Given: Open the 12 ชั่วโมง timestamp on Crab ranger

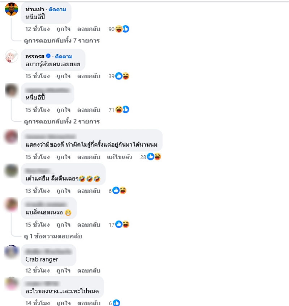Looking at the screenshot, I should (38, 271).
